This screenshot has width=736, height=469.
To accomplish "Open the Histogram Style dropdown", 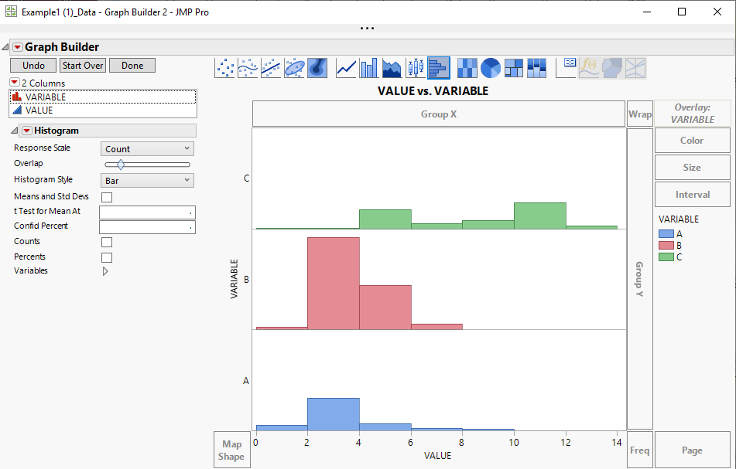I will (x=146, y=180).
